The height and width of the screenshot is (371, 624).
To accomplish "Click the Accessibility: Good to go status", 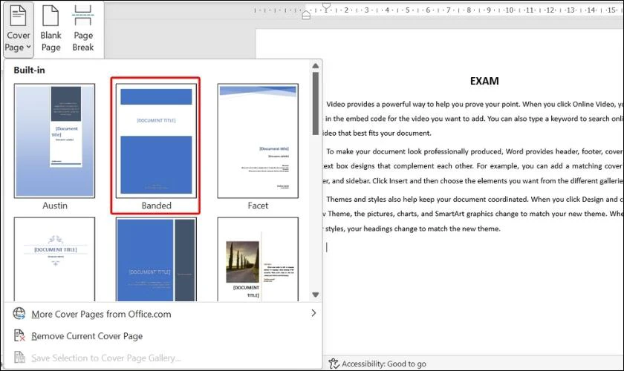I will (x=377, y=364).
